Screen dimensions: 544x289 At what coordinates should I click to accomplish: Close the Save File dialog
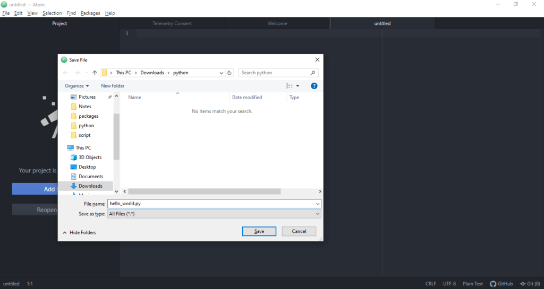(x=317, y=59)
